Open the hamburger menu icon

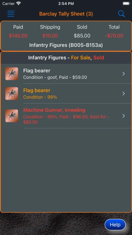coord(11,14)
